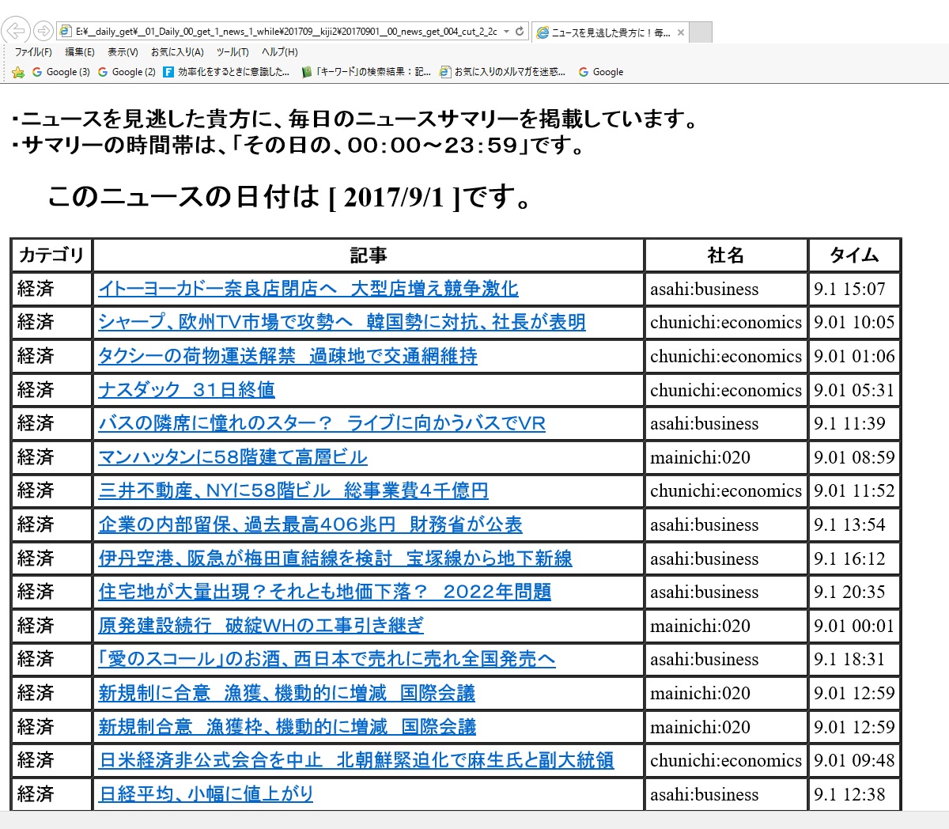Open the Google (3) favorite

(x=61, y=72)
